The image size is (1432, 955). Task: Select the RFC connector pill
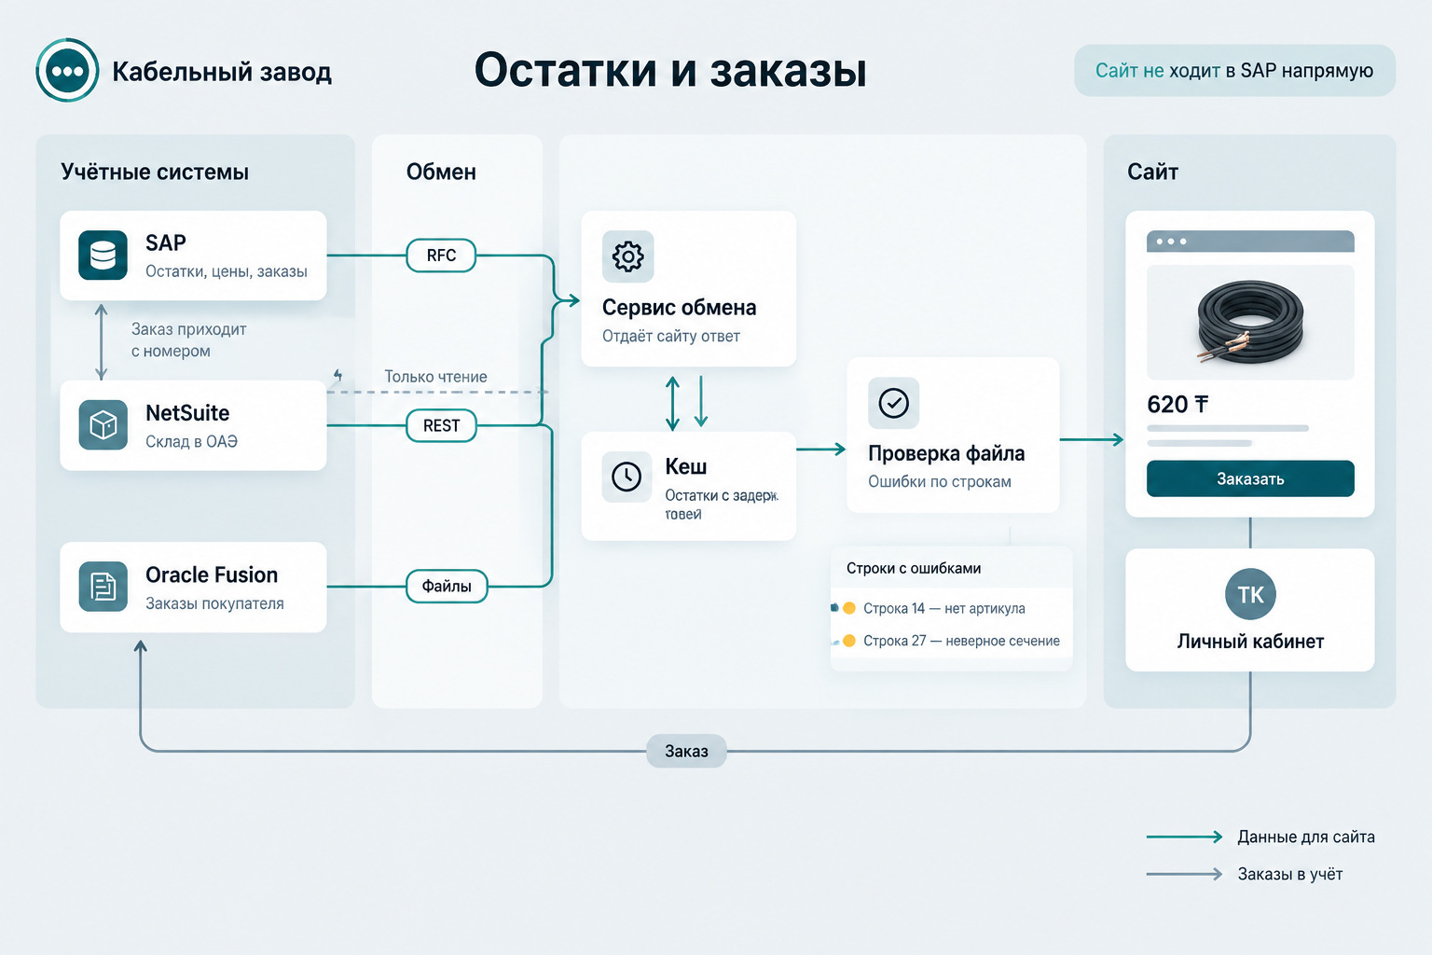point(441,256)
